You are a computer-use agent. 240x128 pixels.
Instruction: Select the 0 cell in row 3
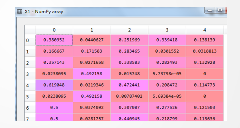pos(205,74)
